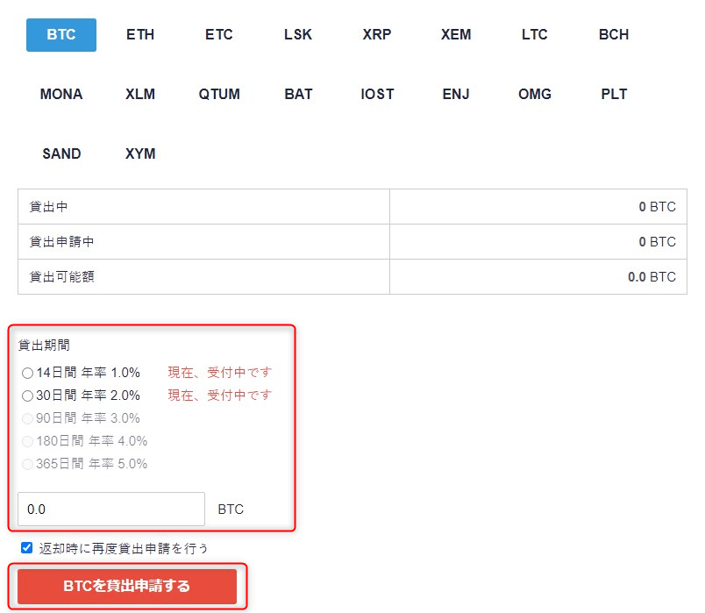
Task: Switch to the XRP tab
Action: point(377,34)
